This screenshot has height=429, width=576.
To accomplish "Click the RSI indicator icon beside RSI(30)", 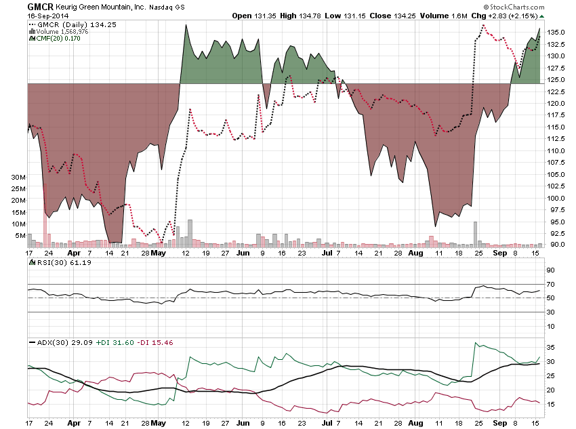I will pyautogui.click(x=33, y=262).
